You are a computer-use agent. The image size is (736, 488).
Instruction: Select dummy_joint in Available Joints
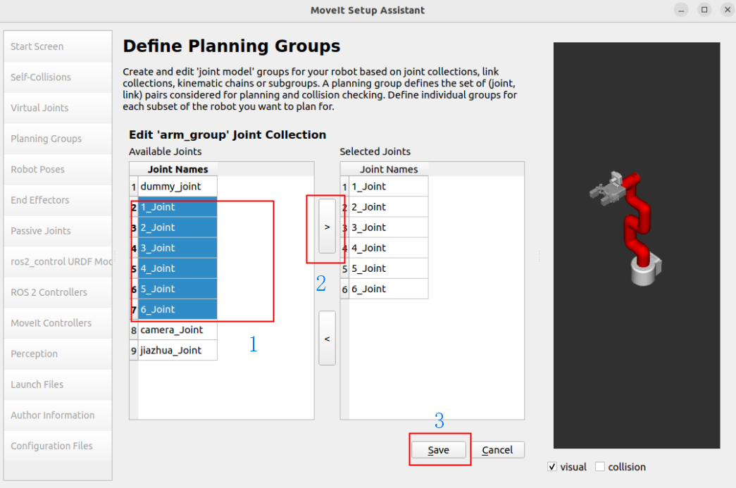[177, 187]
